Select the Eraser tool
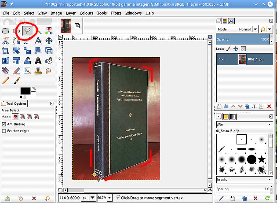 pos(16,71)
